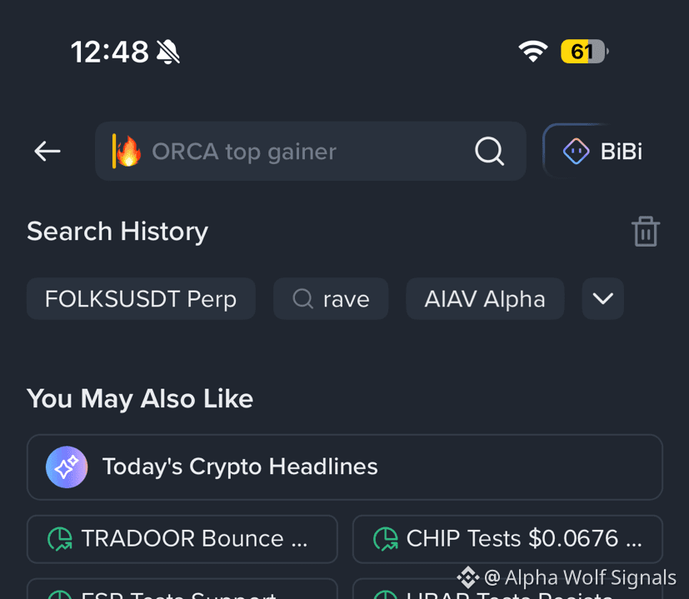Click the magnifier icon in search bar
The image size is (689, 599).
tap(490, 151)
